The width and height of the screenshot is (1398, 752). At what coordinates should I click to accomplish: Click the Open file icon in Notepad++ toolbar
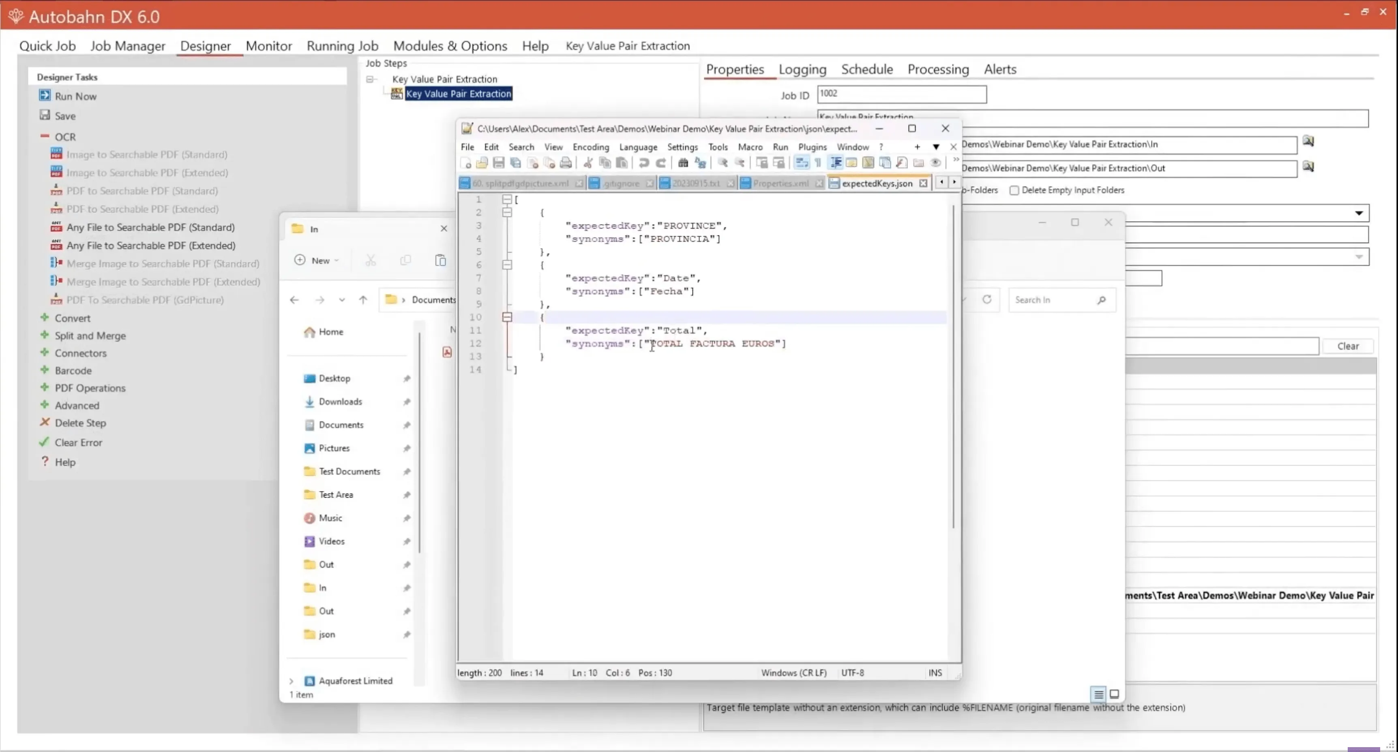coord(482,162)
